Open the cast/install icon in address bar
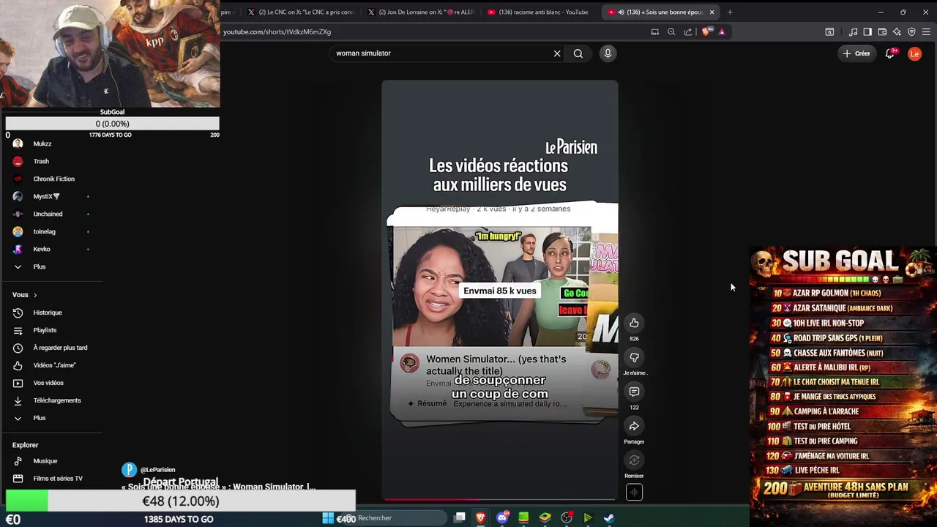The width and height of the screenshot is (937, 527). point(655,31)
